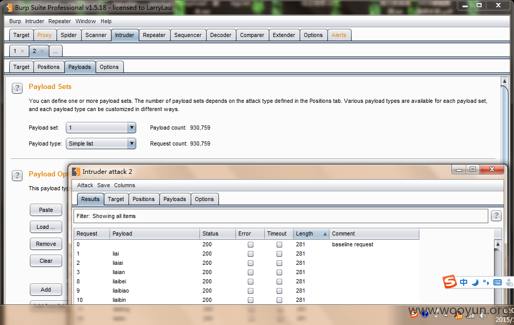Switch to the Decoder main tab
Viewport: 514px width, 325px height.
(221, 35)
